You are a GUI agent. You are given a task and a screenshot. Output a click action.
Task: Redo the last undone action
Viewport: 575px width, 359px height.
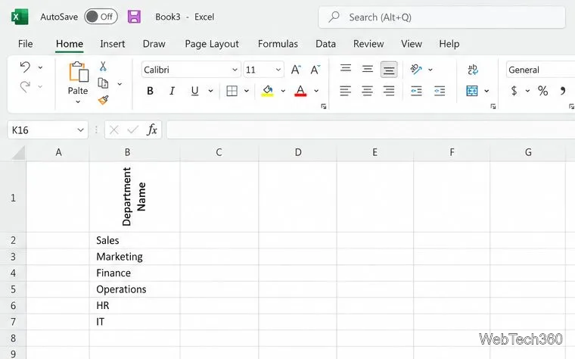25,87
